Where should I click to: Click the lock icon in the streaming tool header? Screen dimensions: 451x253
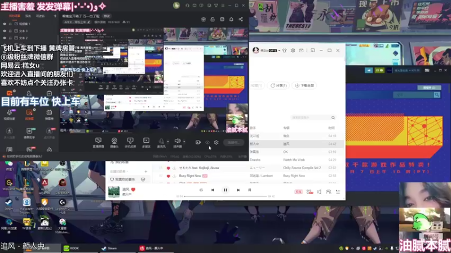point(213,19)
